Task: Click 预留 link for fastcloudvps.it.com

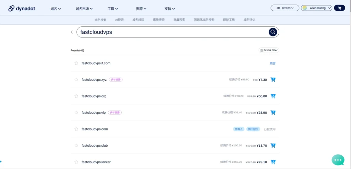Action: 273,63
